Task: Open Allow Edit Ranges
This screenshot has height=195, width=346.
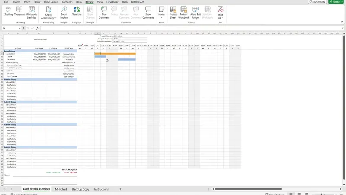Action: pos(195,13)
